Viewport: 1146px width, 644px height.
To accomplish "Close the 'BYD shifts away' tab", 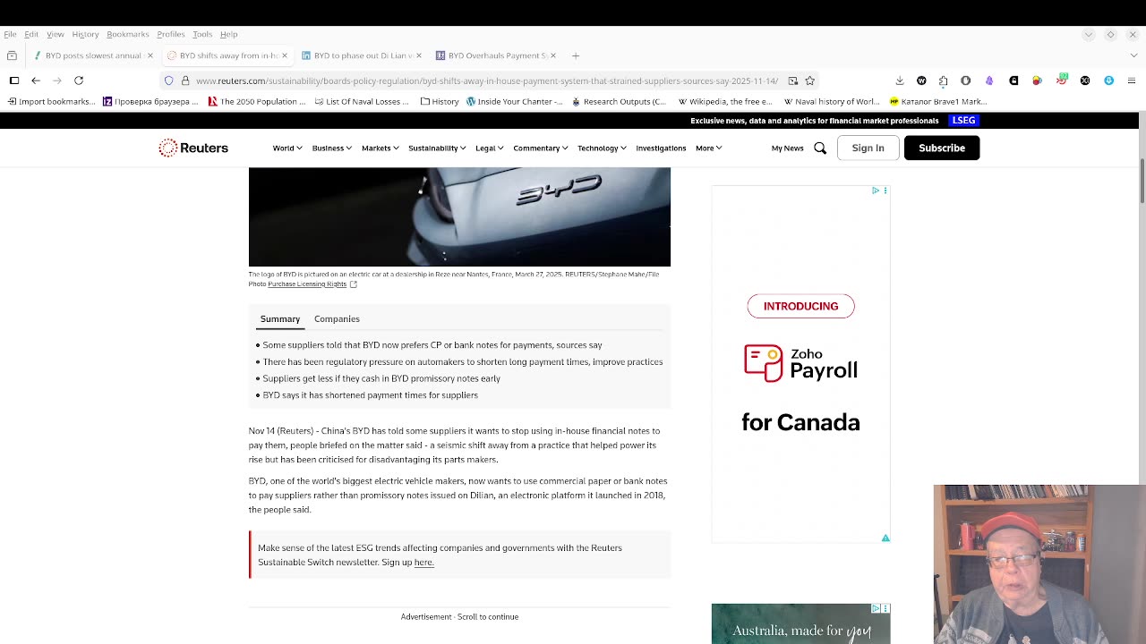I will [285, 55].
